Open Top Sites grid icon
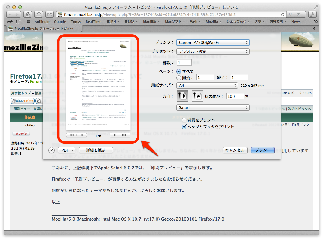This screenshot has height=239, width=323. [28, 22]
